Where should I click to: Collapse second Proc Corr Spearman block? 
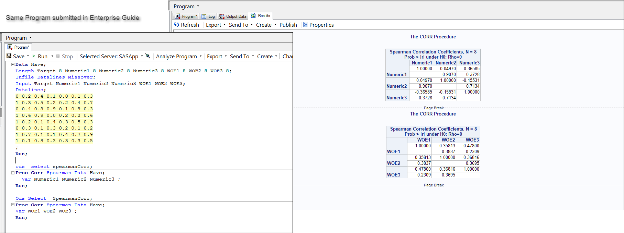[x=13, y=205]
